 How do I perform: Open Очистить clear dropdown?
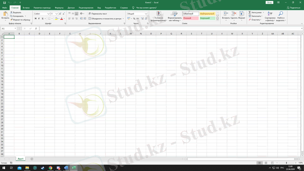pos(255,20)
